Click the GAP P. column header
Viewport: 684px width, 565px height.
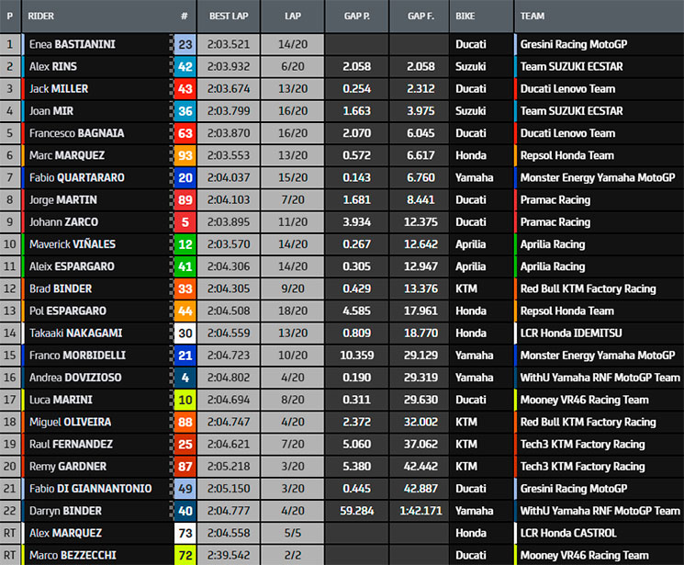tap(357, 17)
